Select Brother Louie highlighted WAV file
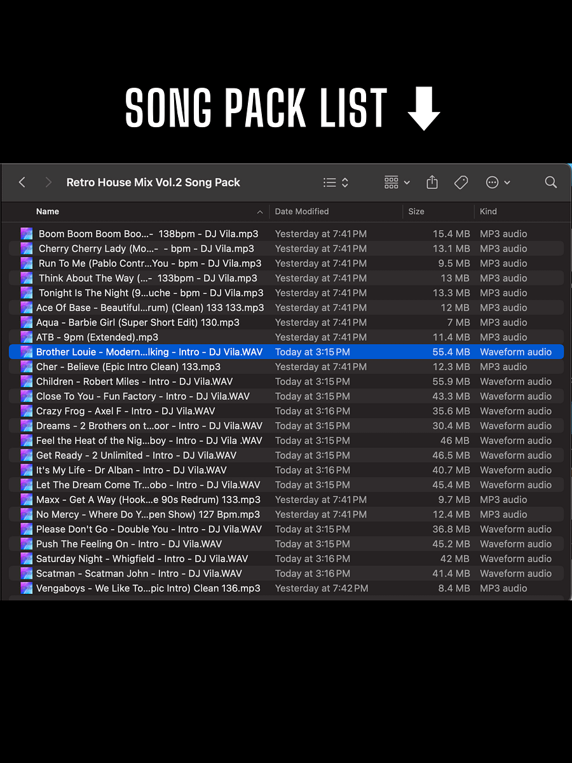The width and height of the screenshot is (572, 763). coord(286,352)
